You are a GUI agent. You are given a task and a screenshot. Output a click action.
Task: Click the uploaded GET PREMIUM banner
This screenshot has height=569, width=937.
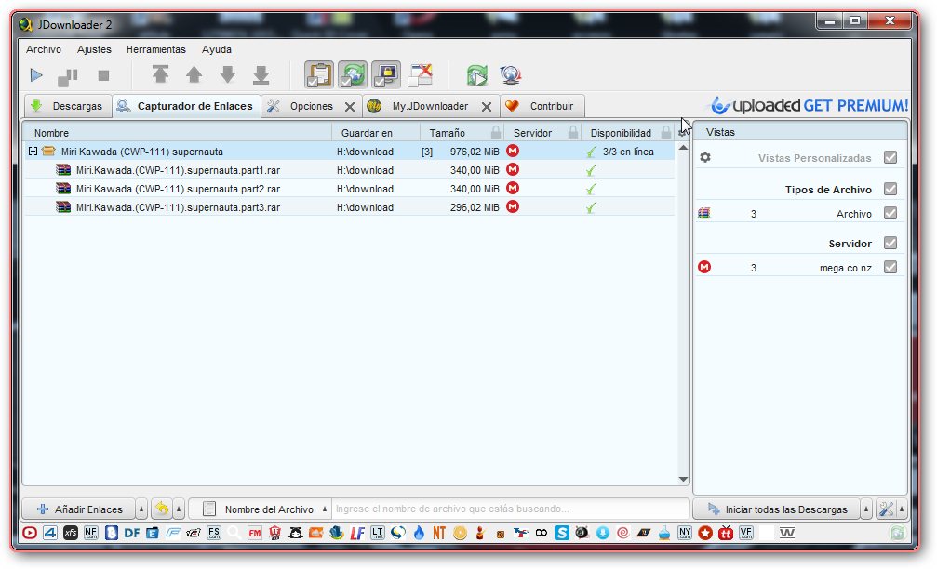point(810,106)
